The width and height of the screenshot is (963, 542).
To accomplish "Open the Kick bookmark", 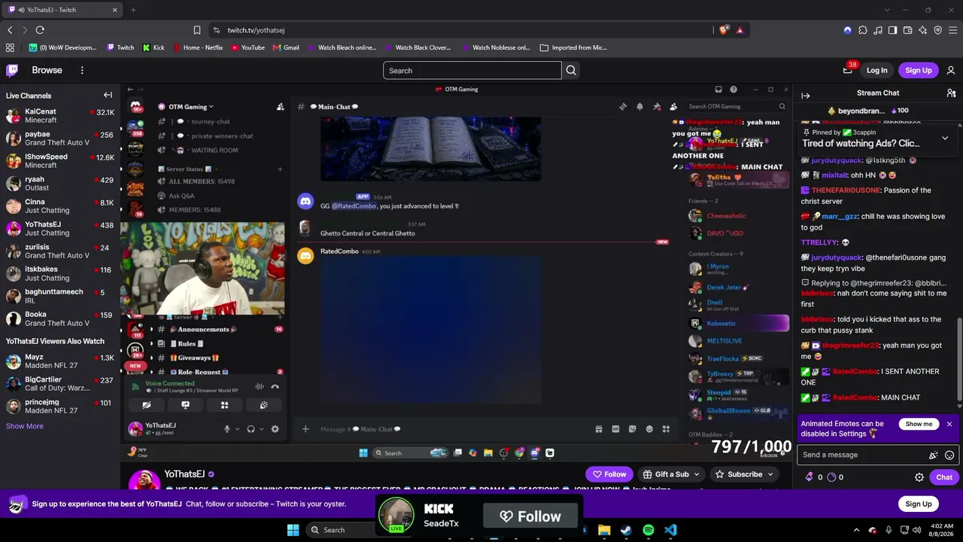I will point(153,47).
